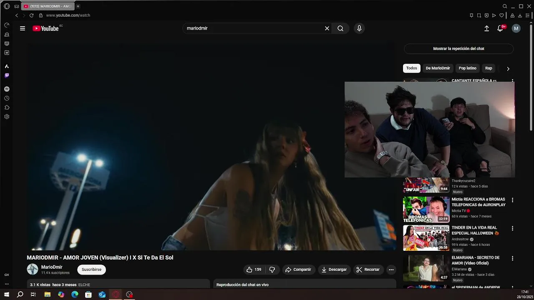
Task: Subscribe to MarioDmir channel
Action: click(x=91, y=270)
